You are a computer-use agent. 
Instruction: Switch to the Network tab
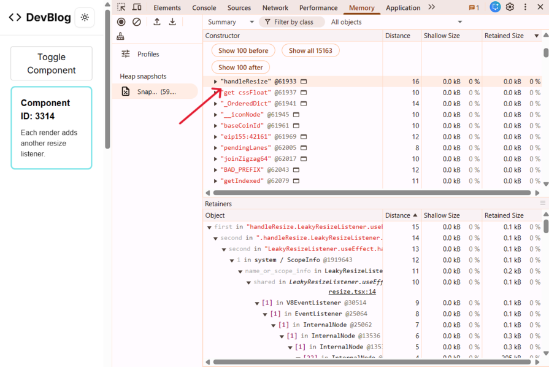click(x=275, y=8)
